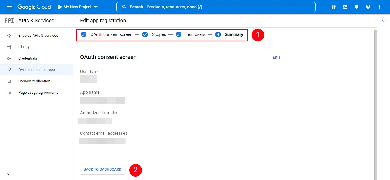Select the Test users step checkmark
390x180 pixels.
[x=179, y=34]
